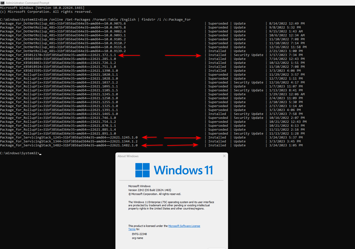Image resolution: width=355 pixels, height=249 pixels.
Task: Click RollupFix package version 22621.1325.1.0
Action: (59, 106)
